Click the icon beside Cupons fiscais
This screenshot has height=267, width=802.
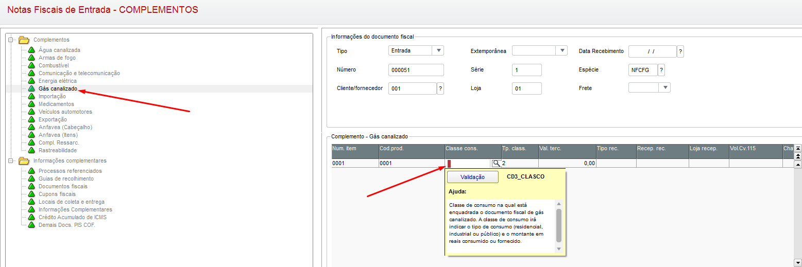click(x=31, y=194)
